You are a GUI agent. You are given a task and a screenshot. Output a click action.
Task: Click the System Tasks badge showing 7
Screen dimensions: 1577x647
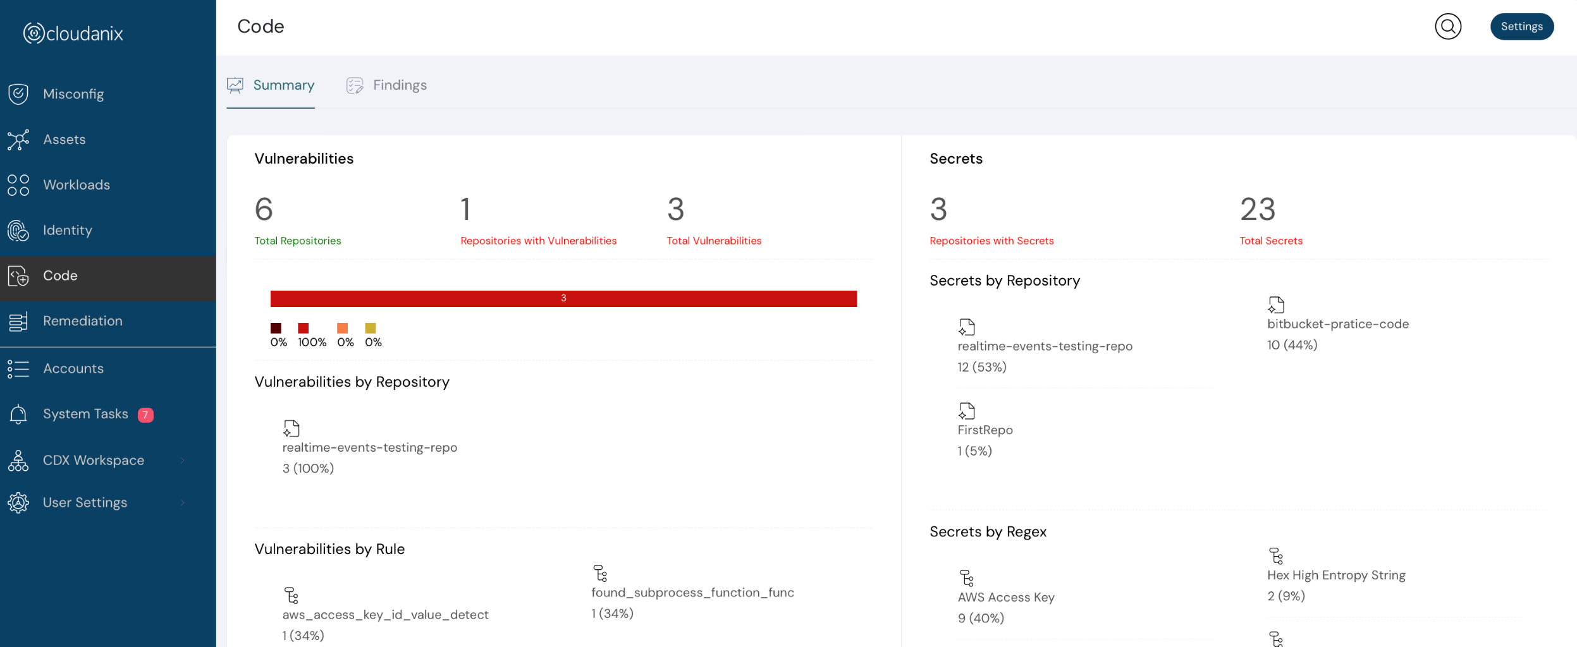tap(144, 414)
